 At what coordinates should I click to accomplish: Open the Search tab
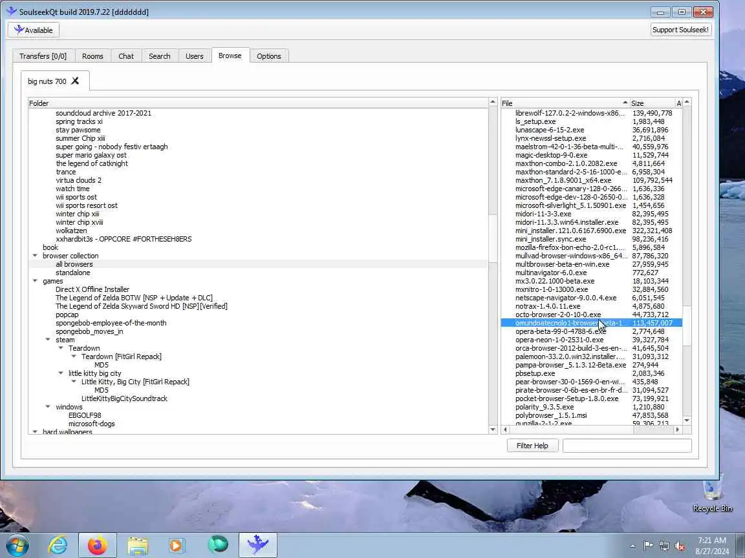point(159,56)
